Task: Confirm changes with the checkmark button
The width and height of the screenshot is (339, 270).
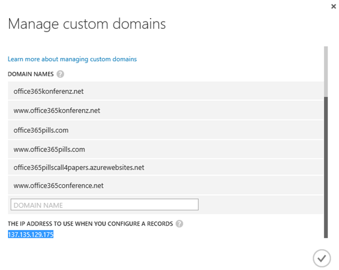Action: tap(321, 258)
